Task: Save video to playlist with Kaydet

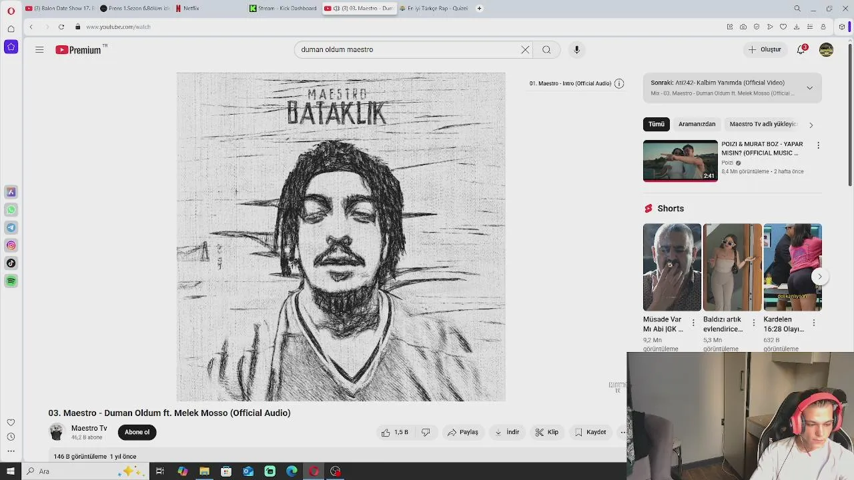Action: [590, 432]
